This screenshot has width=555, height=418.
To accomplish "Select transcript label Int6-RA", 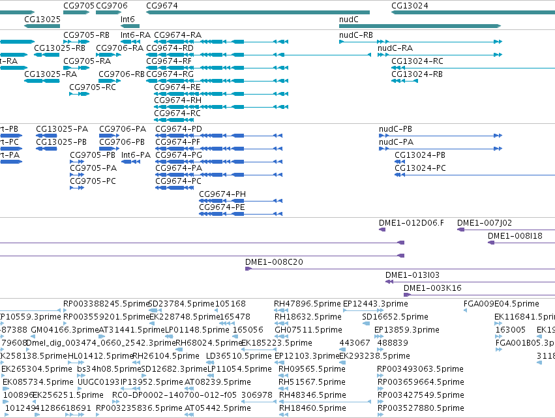I will point(135,35).
